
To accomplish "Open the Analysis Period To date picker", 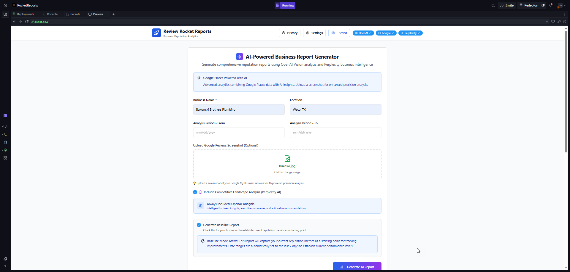I will pyautogui.click(x=335, y=133).
